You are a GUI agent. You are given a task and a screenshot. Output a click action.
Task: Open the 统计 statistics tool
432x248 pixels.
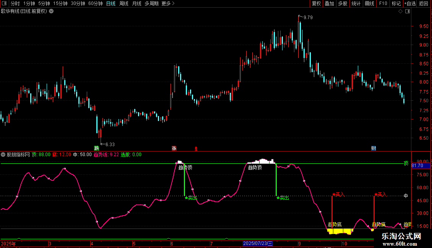pyautogui.click(x=356, y=3)
